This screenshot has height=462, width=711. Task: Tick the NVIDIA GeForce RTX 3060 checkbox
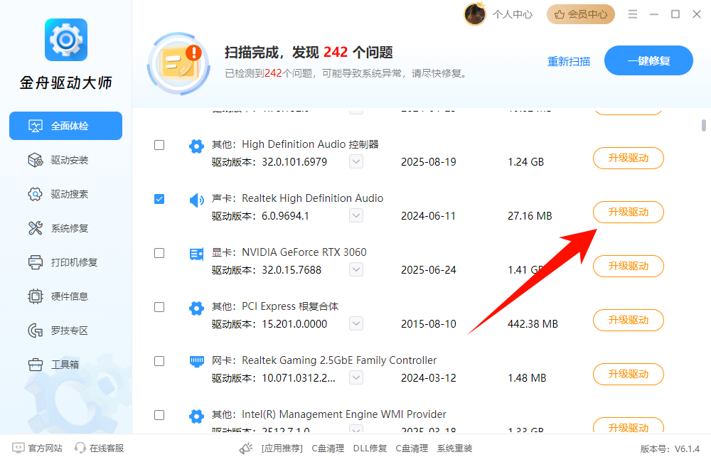(x=159, y=253)
